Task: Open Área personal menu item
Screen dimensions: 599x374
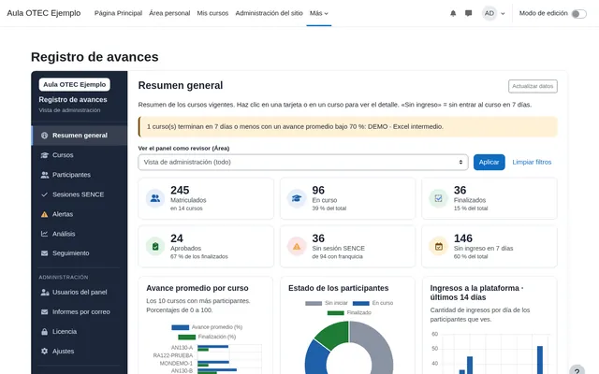Action: coord(169,13)
